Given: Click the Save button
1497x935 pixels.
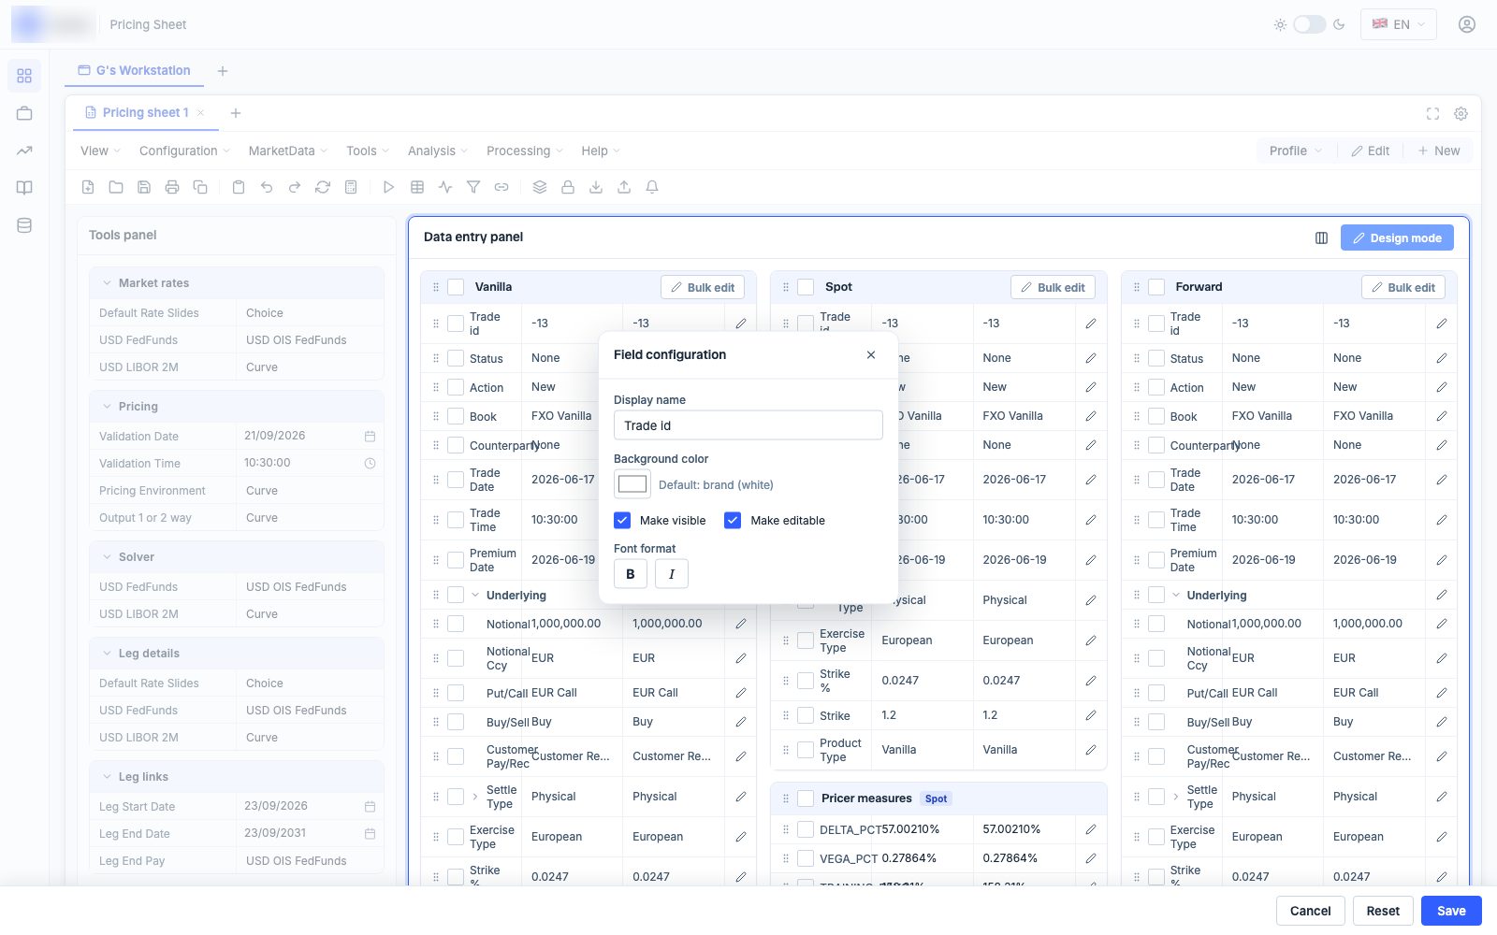Looking at the screenshot, I should (x=1451, y=911).
